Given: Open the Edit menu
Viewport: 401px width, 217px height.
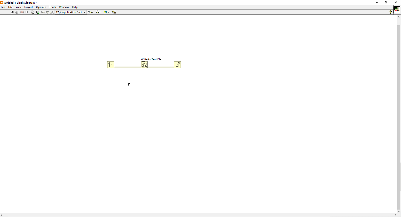Looking at the screenshot, I should pyautogui.click(x=10, y=7).
